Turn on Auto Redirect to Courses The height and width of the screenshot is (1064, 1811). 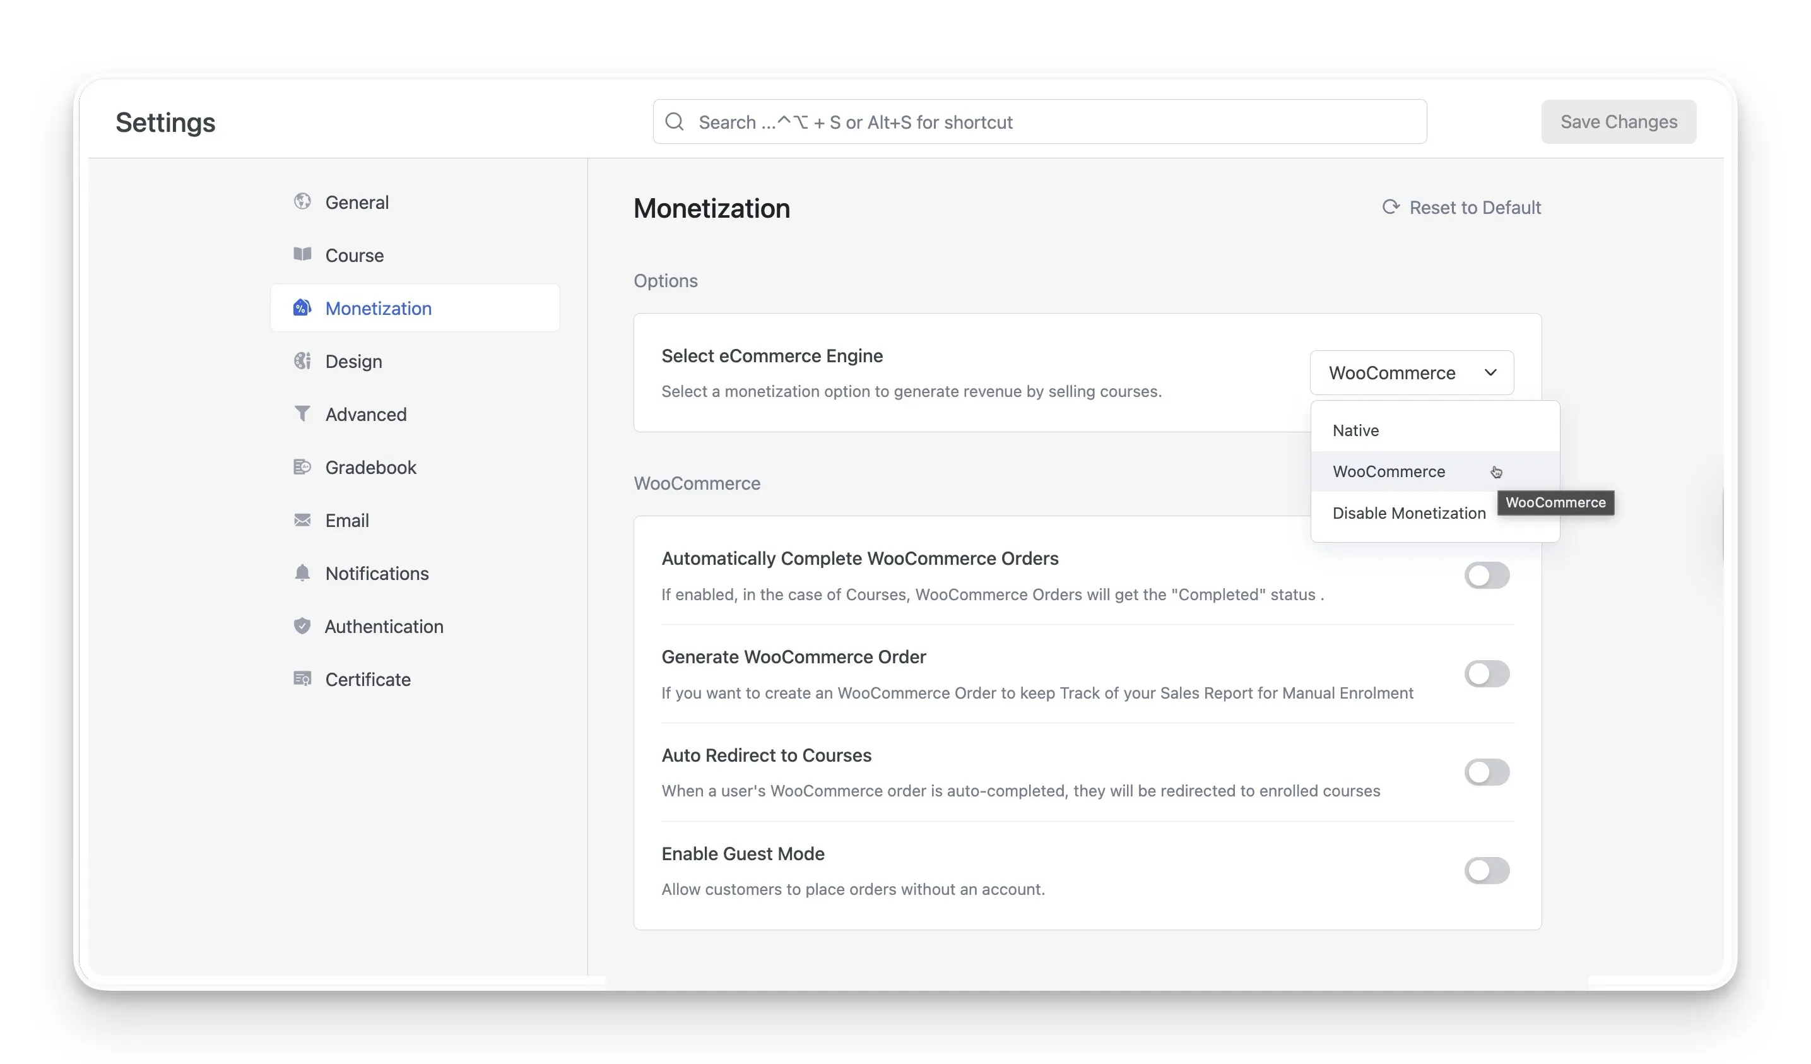pos(1487,772)
